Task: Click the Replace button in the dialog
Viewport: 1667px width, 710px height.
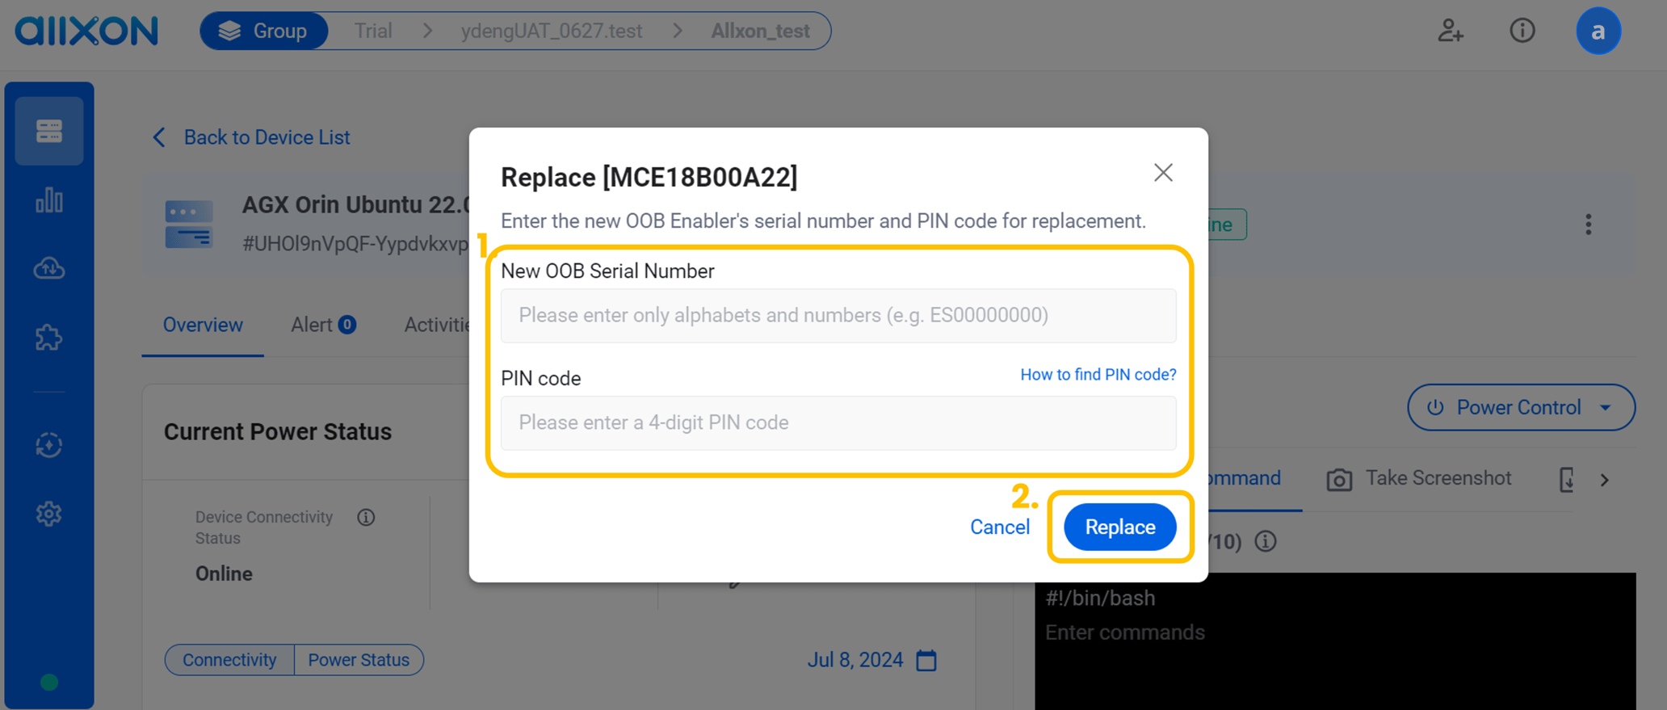Action: point(1119,527)
